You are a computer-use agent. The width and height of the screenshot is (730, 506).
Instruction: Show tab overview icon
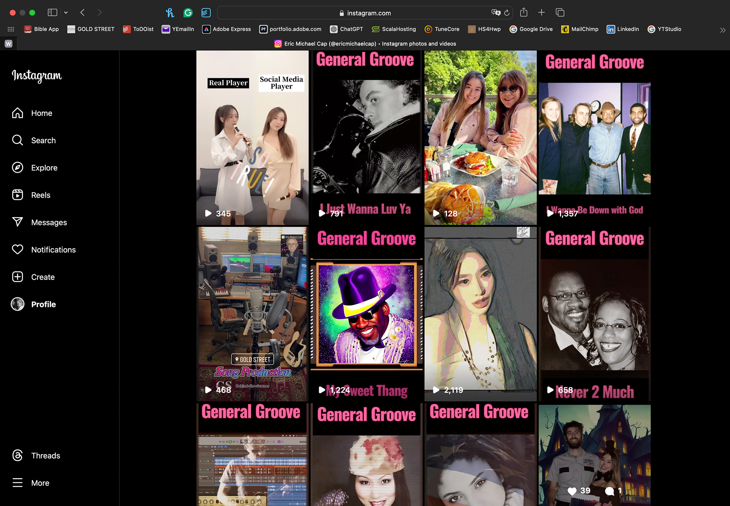click(560, 13)
